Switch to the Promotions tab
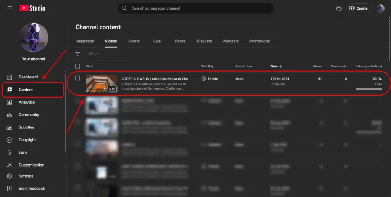Viewport: 391px width, 197px height. [259, 41]
